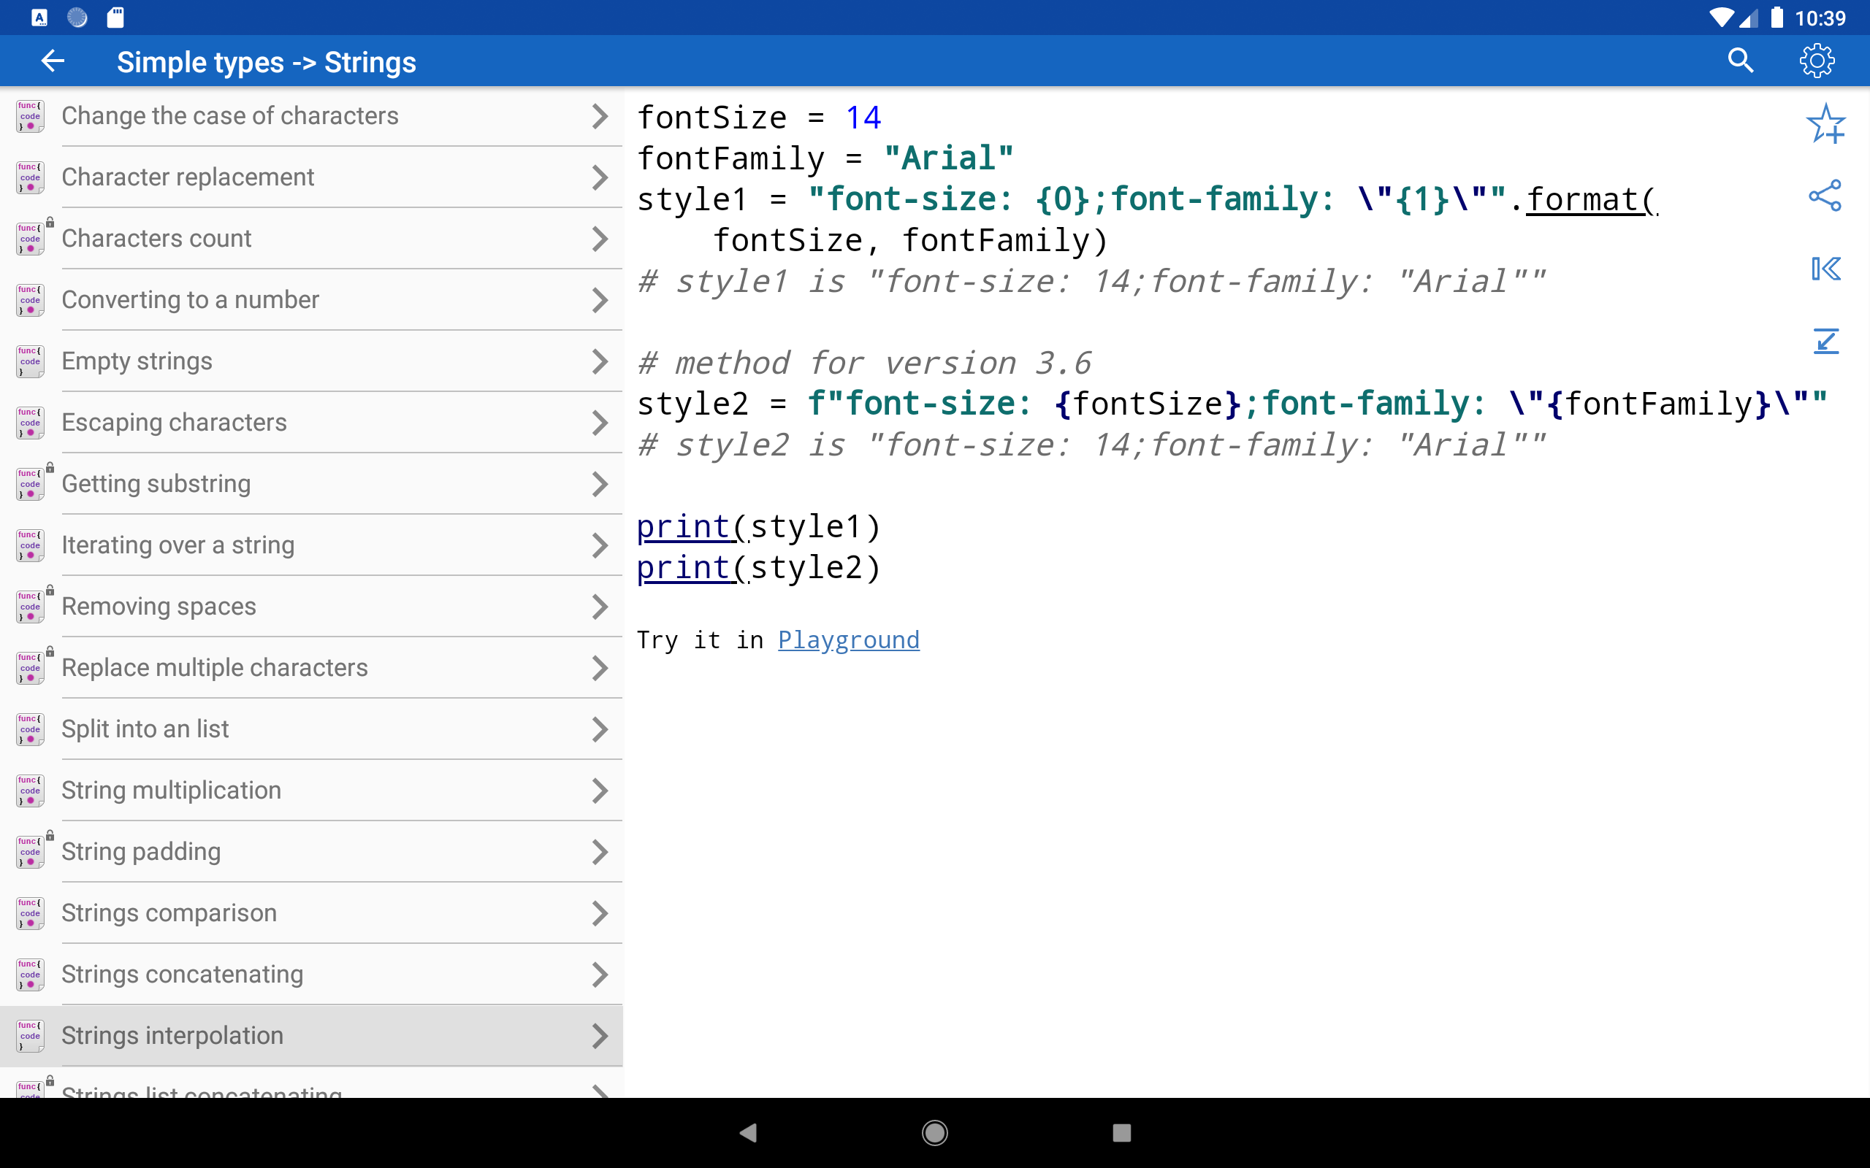
Task: Tap code icon beside String multiplication
Action: 30,791
